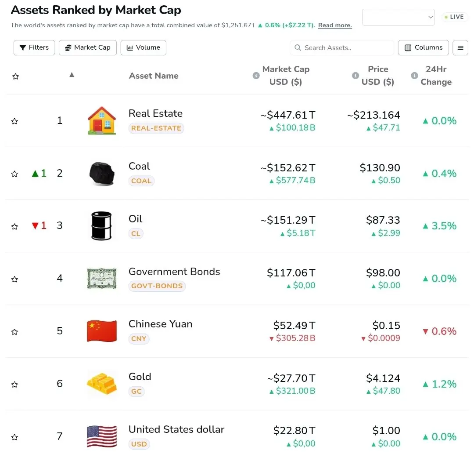The width and height of the screenshot is (474, 461).
Task: Click the Chinese flag icon
Action: coord(102,331)
